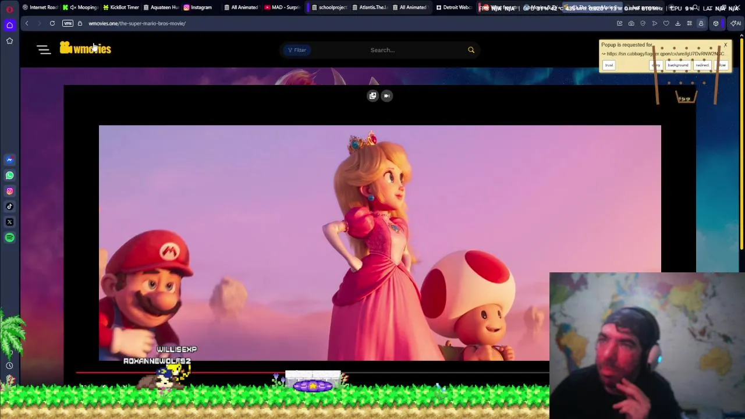Open Easy Setup sliders icon
The image size is (745, 419).
click(x=689, y=23)
